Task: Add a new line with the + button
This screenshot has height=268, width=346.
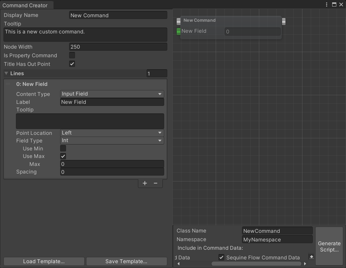Action: point(144,183)
